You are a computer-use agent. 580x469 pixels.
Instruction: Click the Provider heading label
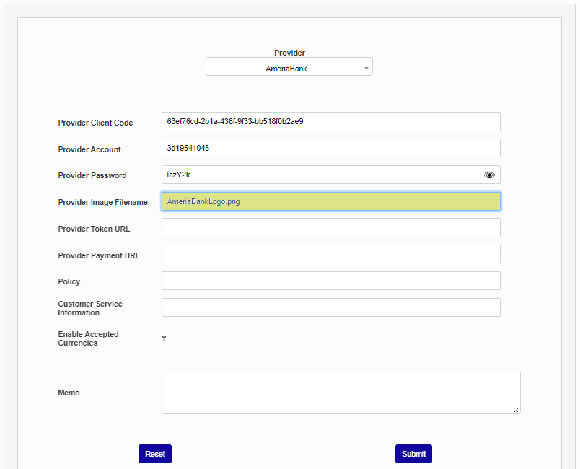coord(289,53)
